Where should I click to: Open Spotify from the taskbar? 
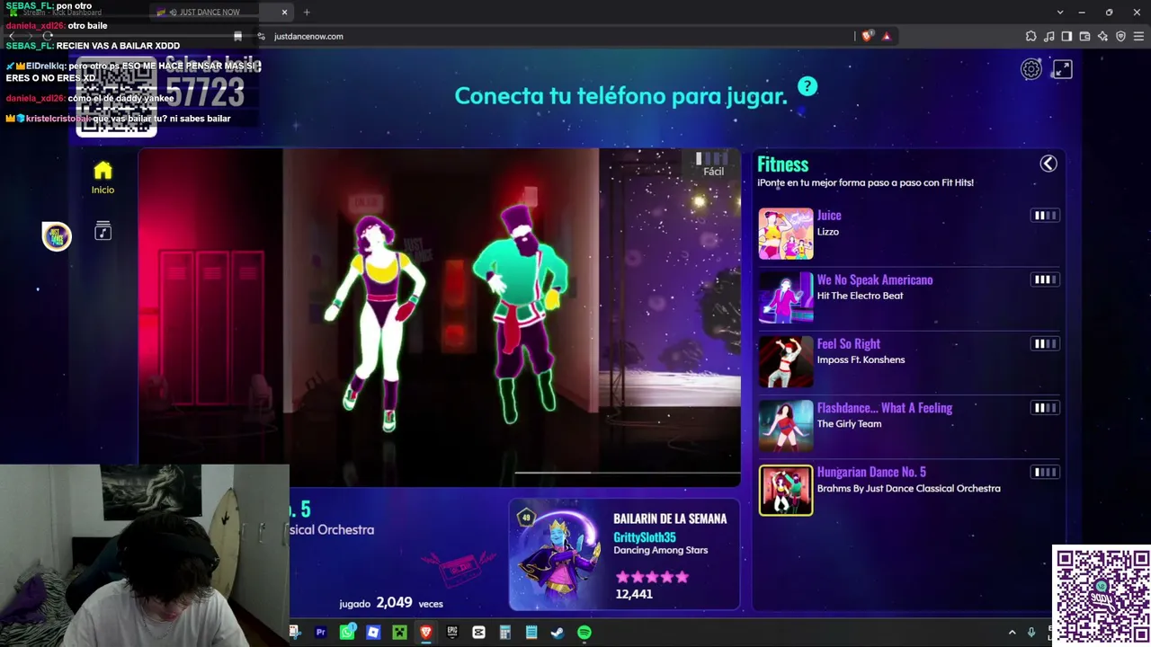click(584, 633)
